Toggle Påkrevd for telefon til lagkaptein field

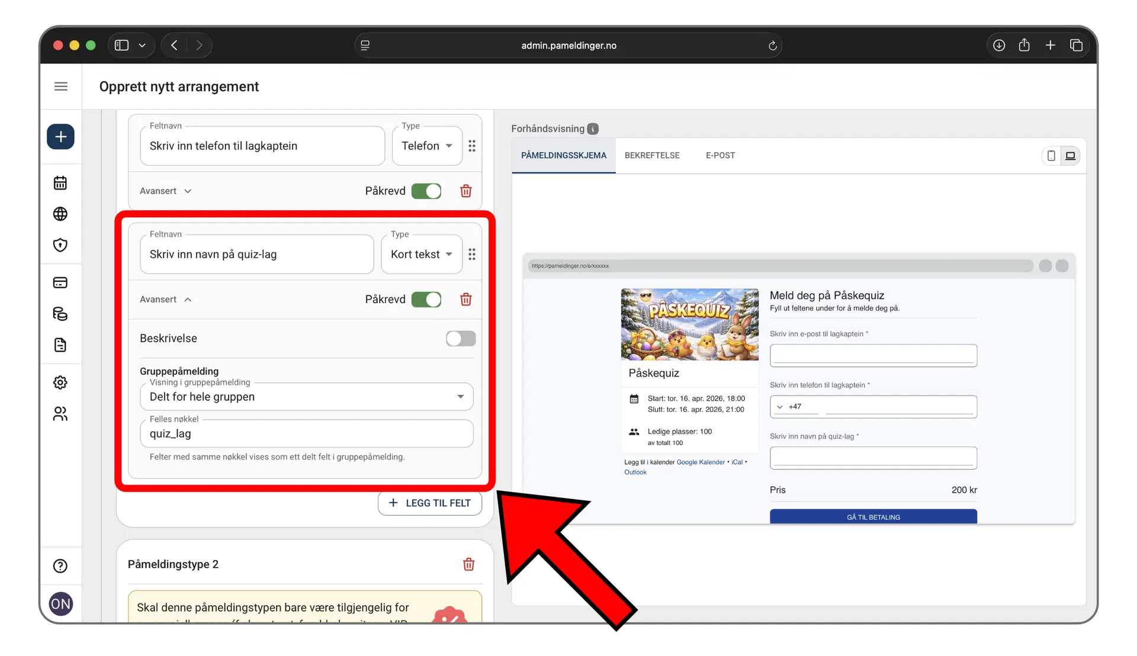point(426,191)
